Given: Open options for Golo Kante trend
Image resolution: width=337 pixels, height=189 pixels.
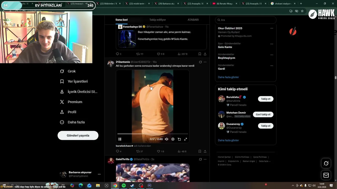Looking at the screenshot, I should click(x=272, y=44).
